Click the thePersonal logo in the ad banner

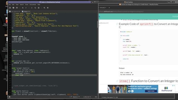tap(167, 89)
